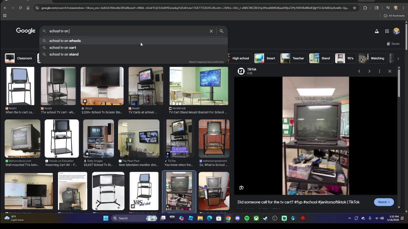
Task: Filter images by Classroom chip
Action: pos(20,59)
